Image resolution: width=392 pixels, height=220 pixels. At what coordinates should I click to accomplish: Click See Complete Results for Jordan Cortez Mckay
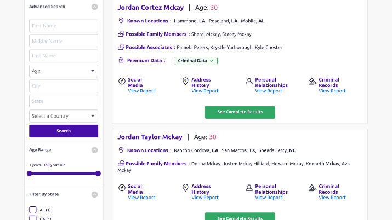pos(240,112)
